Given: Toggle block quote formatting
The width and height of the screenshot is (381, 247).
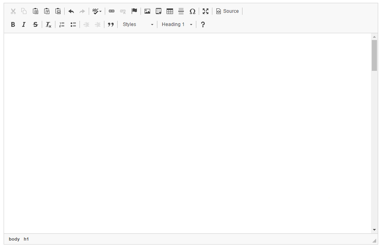Looking at the screenshot, I should (111, 24).
